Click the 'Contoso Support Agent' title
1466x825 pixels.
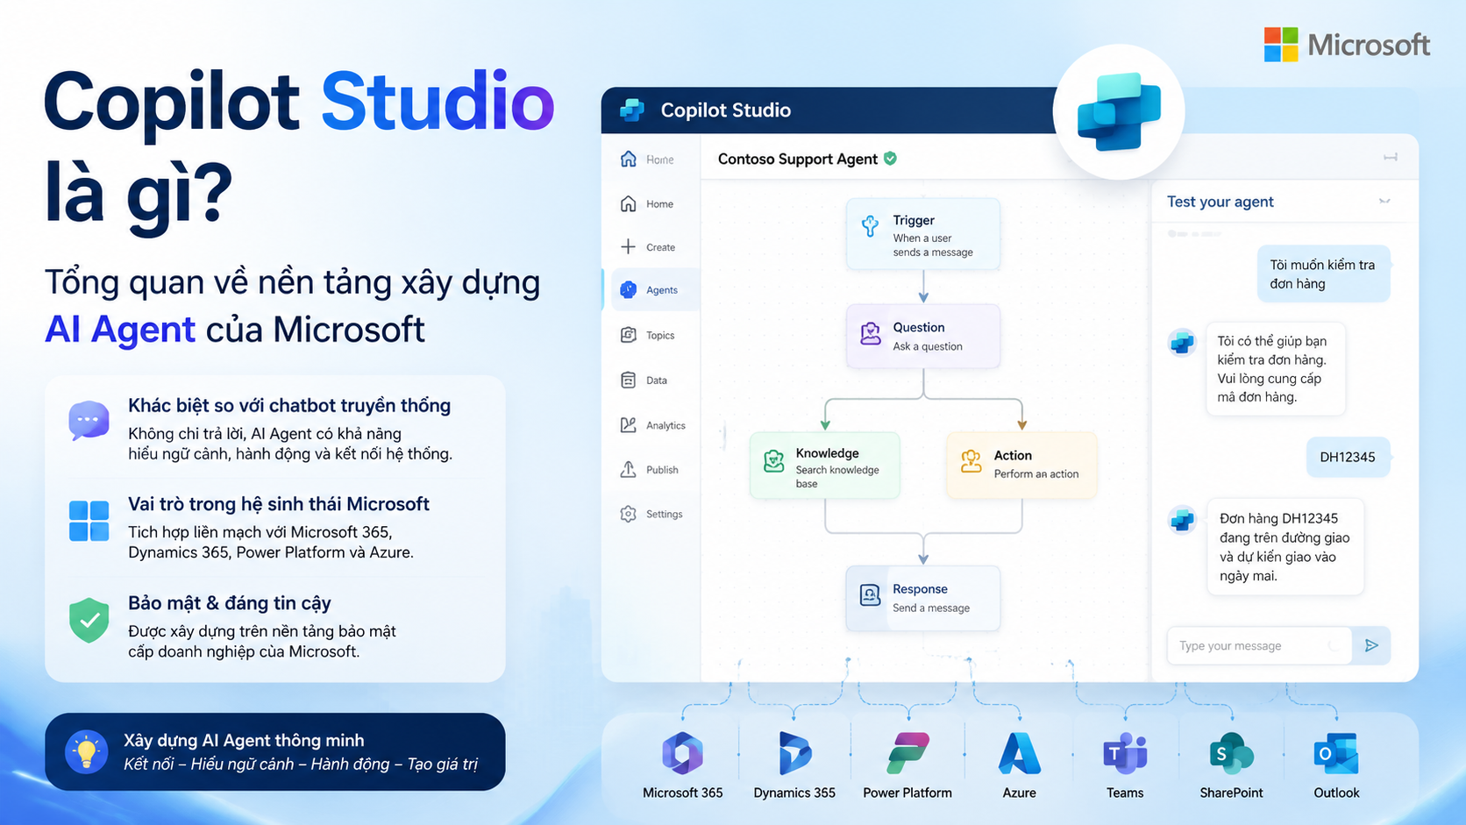[x=797, y=159]
